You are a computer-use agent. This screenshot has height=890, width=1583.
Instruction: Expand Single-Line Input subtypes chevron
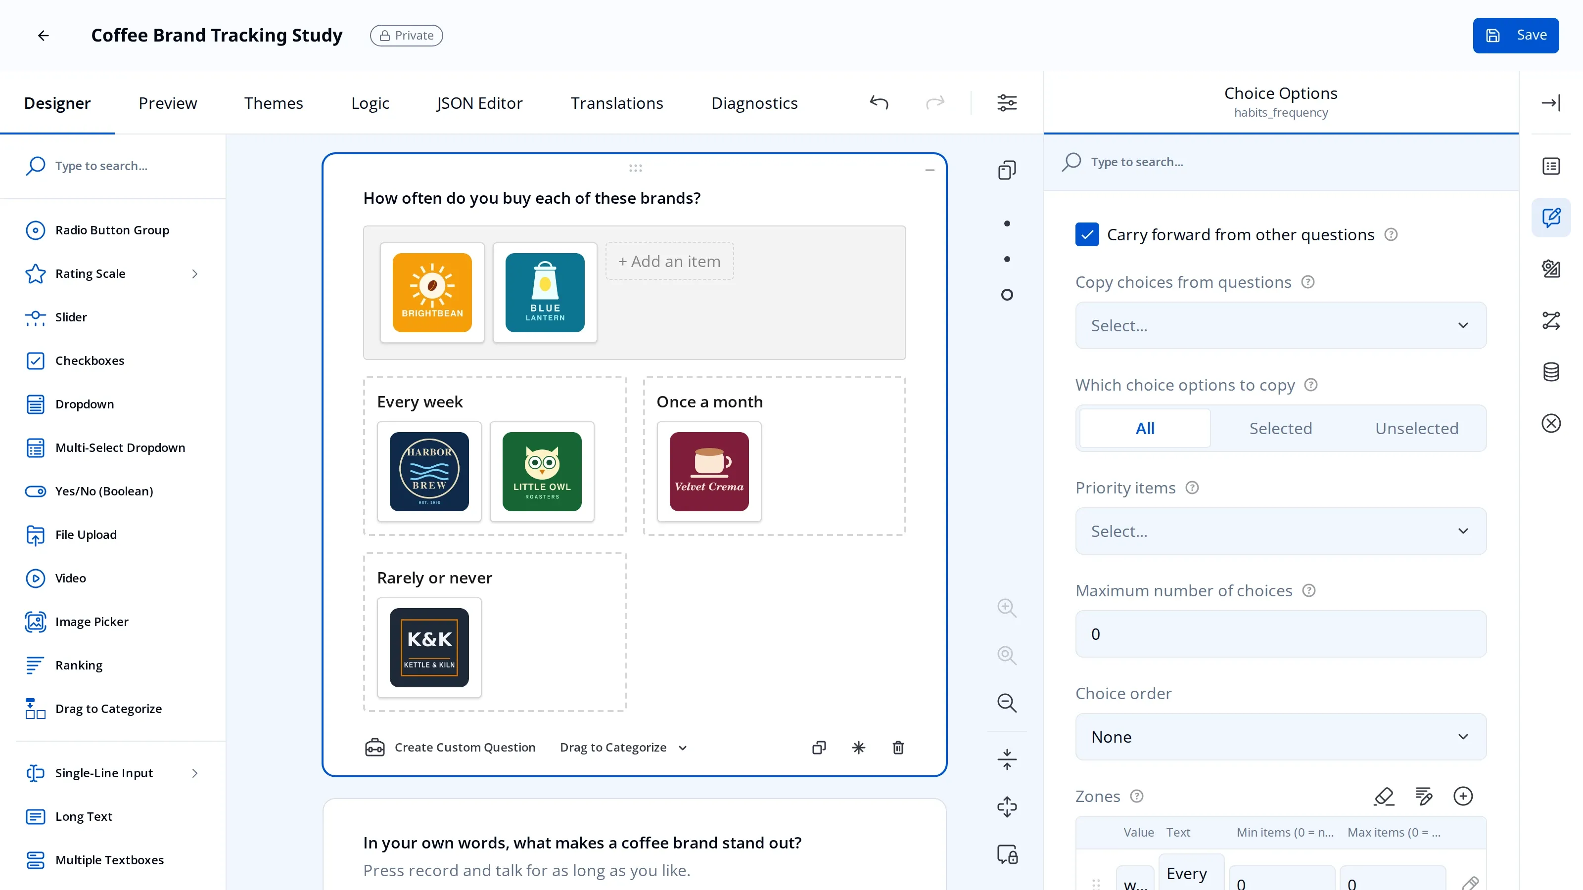click(194, 773)
